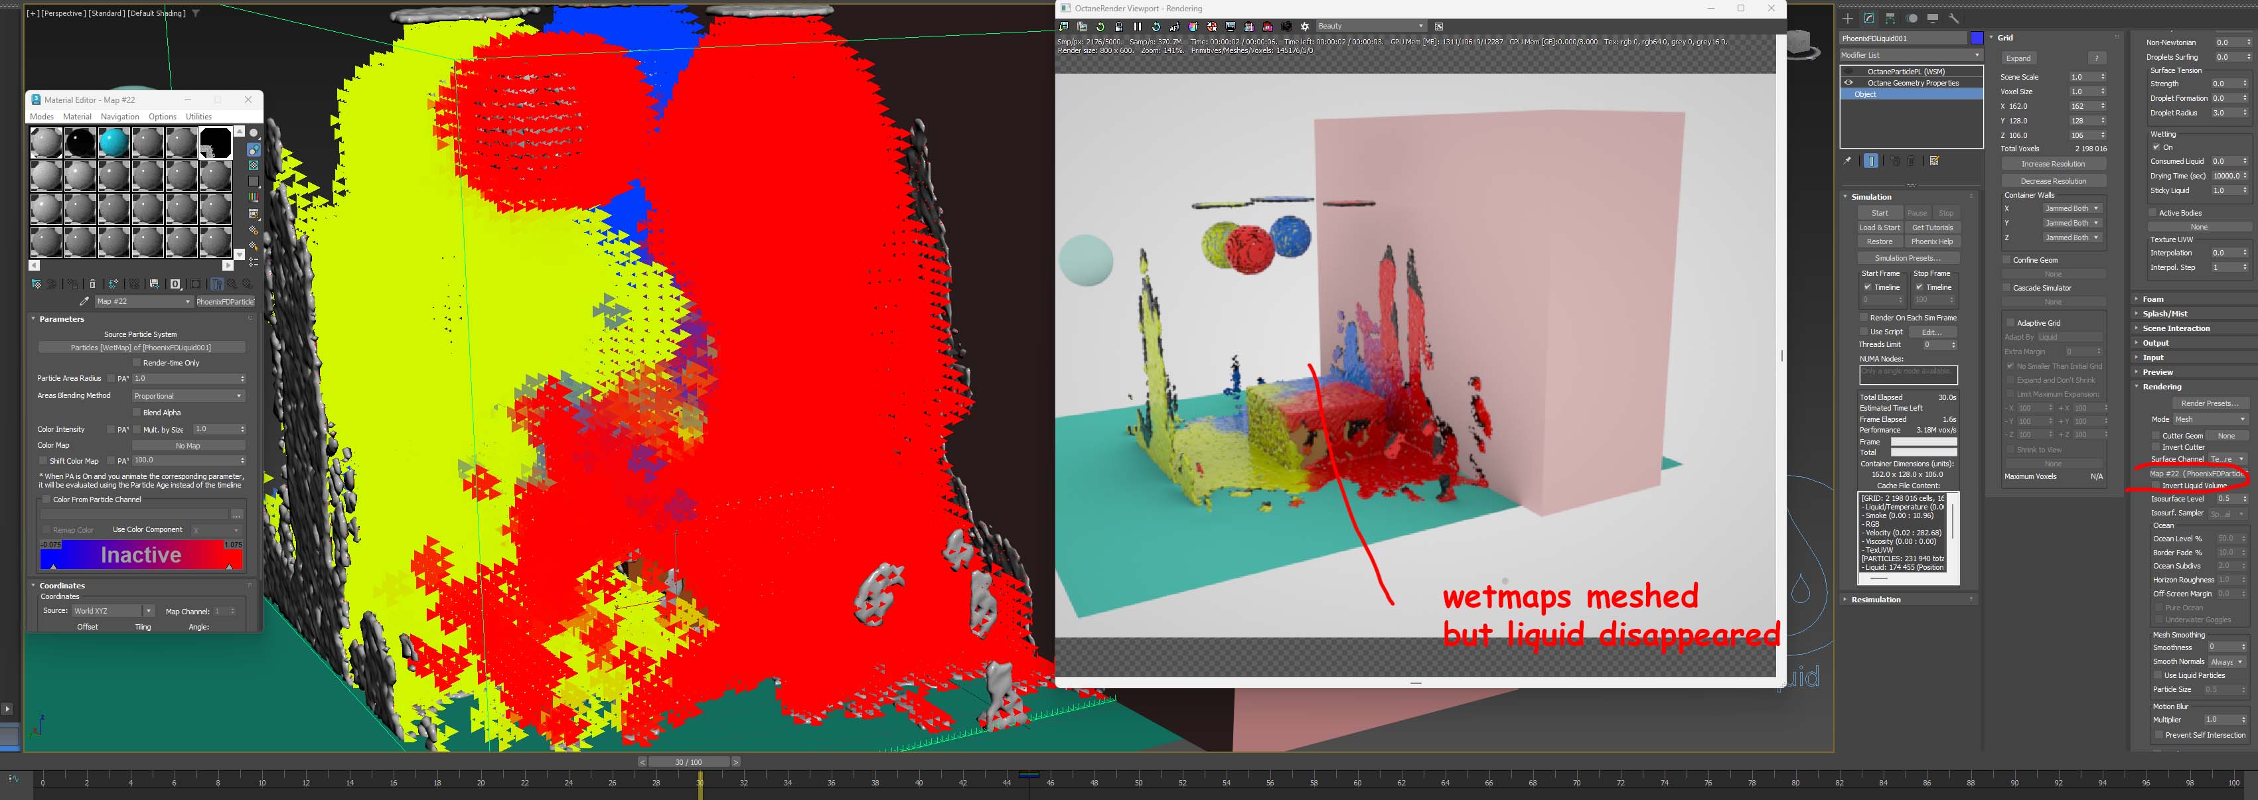This screenshot has height=800, width=2258.
Task: Pause the Octane render
Action: (x=1138, y=27)
